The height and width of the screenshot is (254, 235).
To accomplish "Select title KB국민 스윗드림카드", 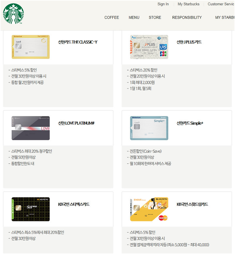I will click(x=192, y=204).
